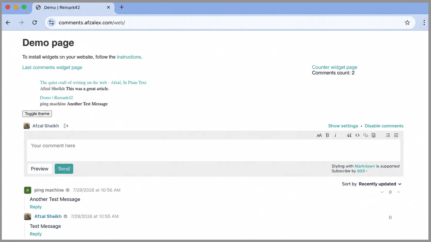Click the verified badge beside Afzal Sheikh comment
The width and height of the screenshot is (431, 242).
pos(65,217)
